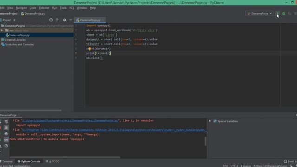Toggle show variables glasses icon
Screen dimensions: 297x167
[6, 140]
